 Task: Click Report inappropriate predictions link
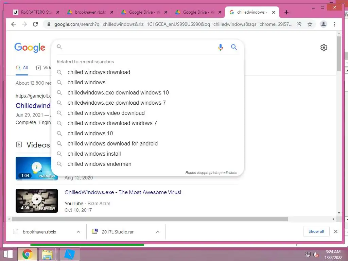(x=211, y=173)
